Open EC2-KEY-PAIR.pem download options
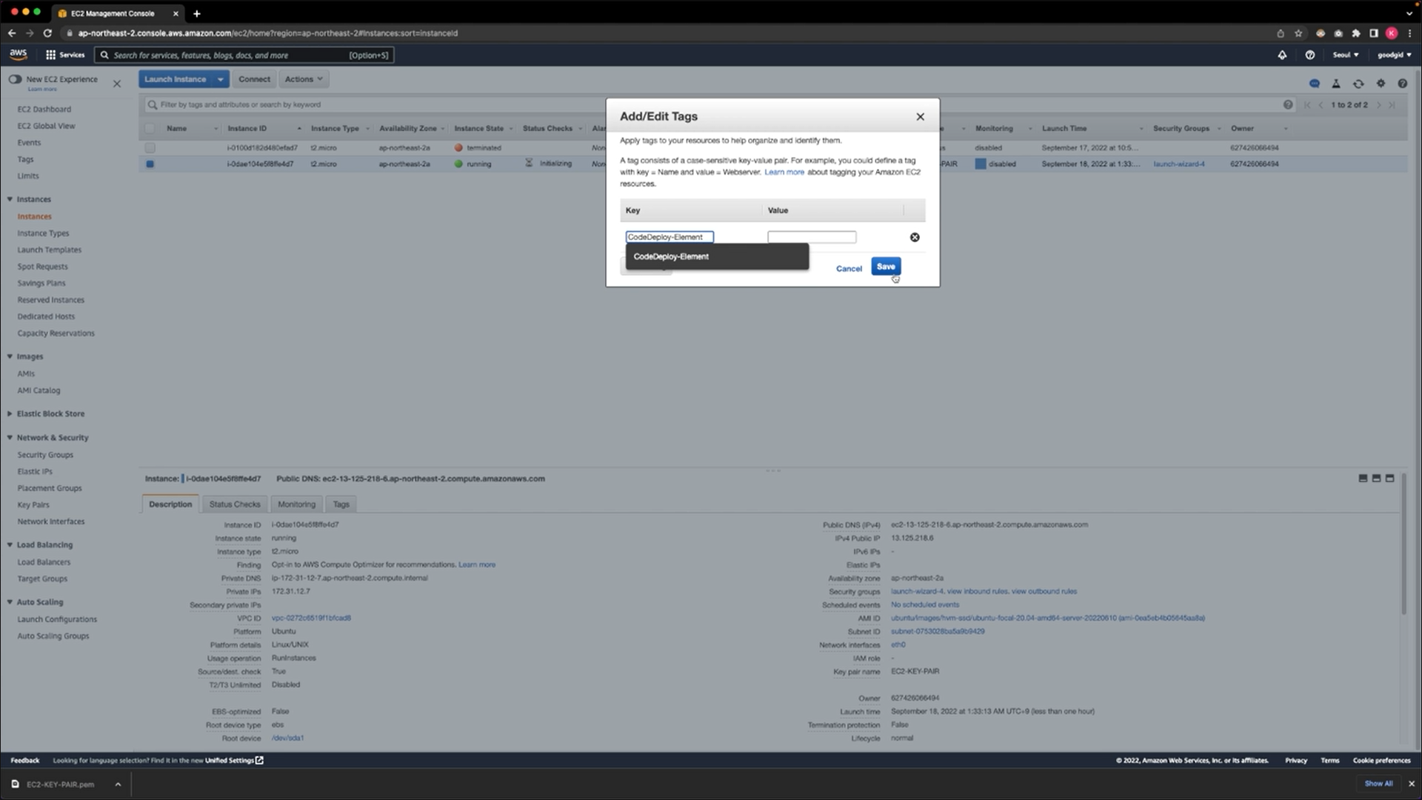Screen dimensions: 1422x800 (x=118, y=784)
